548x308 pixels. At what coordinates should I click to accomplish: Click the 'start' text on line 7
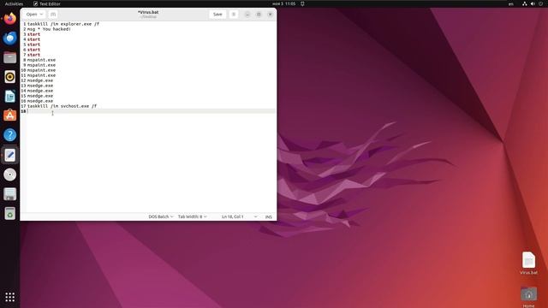pos(33,55)
